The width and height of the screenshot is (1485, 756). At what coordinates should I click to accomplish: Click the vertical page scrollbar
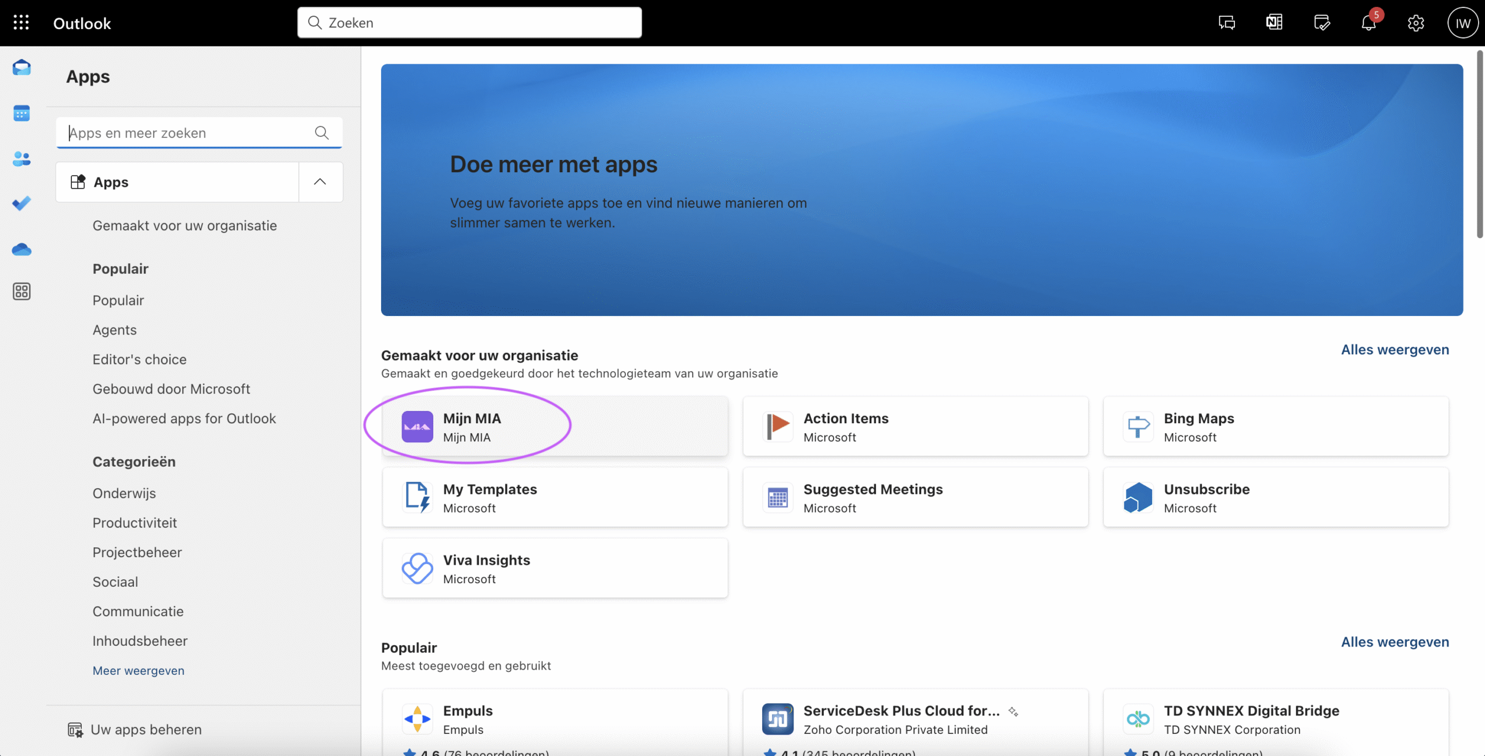tap(1479, 145)
